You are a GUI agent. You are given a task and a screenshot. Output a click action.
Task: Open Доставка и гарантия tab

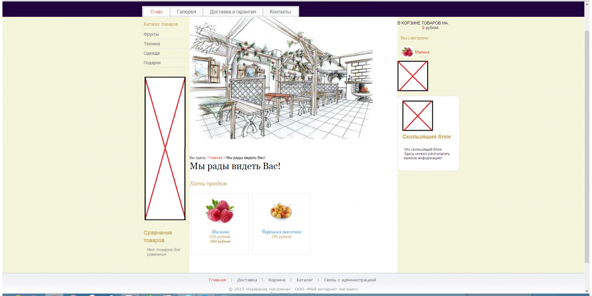233,12
